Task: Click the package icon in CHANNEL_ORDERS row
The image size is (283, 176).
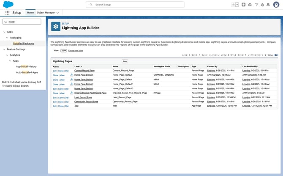Action: coord(72,75)
